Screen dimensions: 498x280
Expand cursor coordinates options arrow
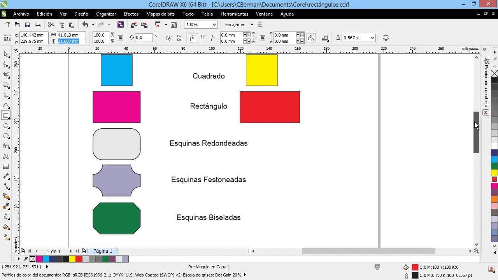pos(47,267)
